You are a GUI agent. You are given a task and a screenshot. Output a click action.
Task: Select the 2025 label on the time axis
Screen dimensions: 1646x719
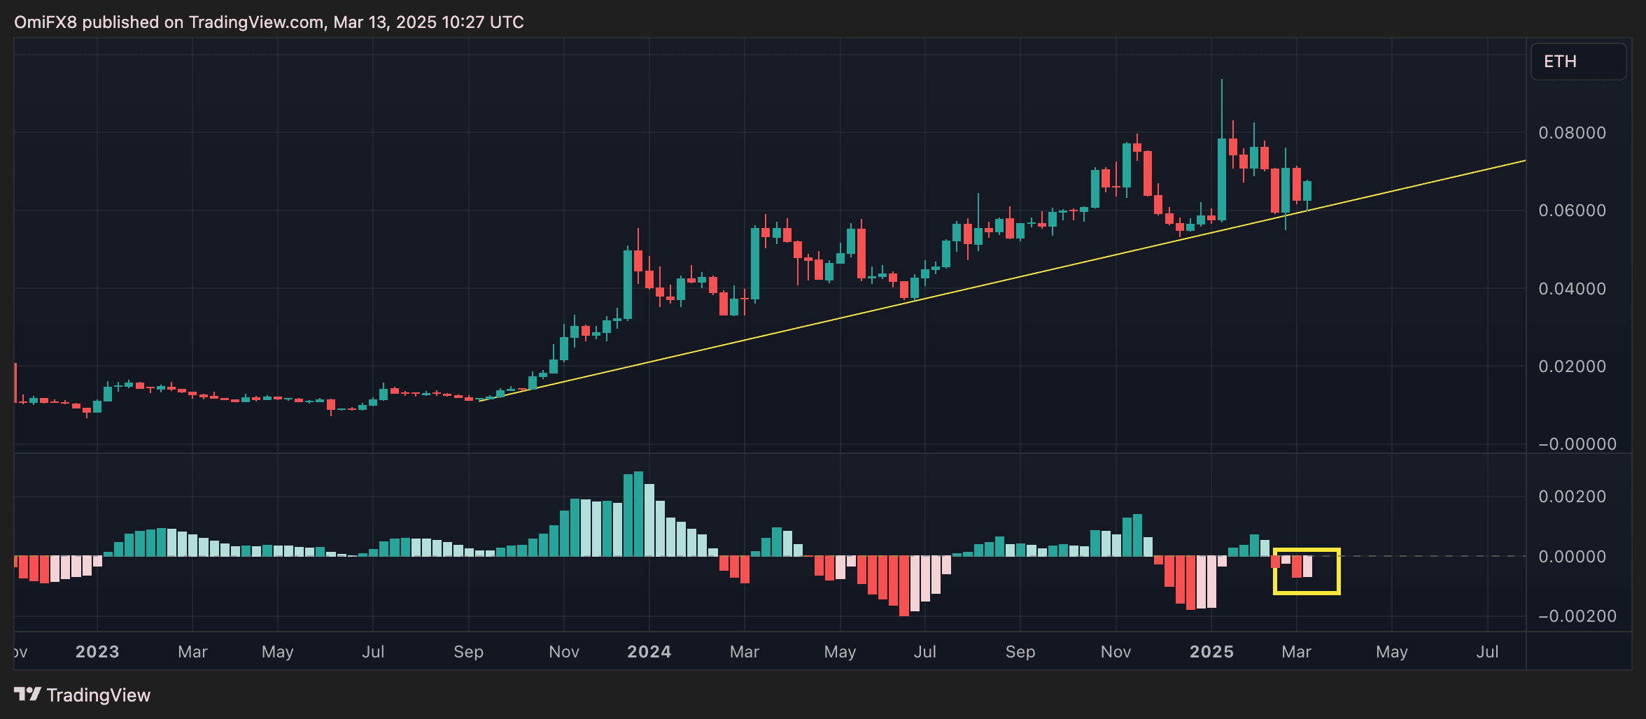pyautogui.click(x=1212, y=651)
